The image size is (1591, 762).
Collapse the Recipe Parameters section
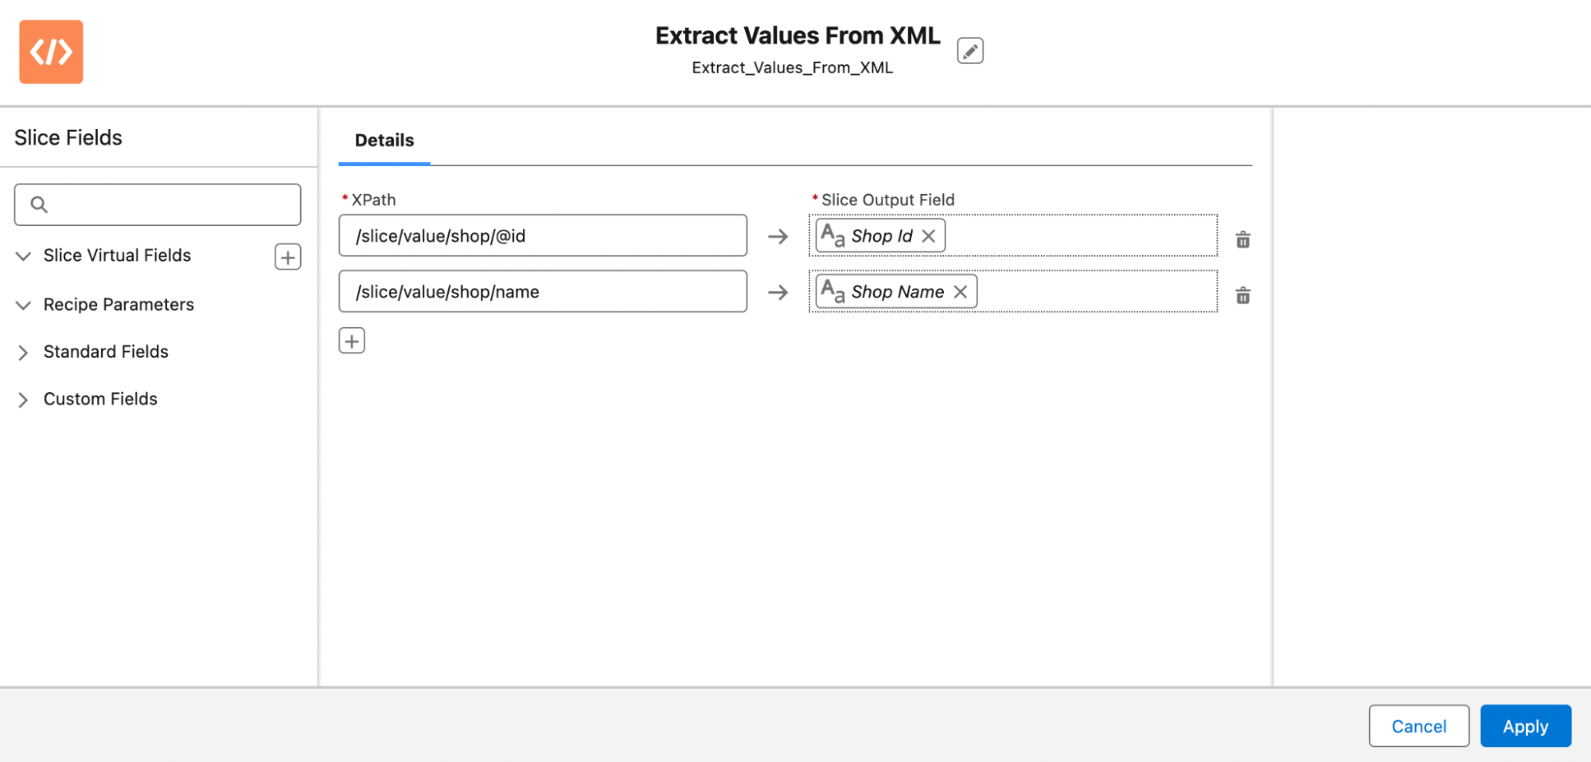coord(23,305)
